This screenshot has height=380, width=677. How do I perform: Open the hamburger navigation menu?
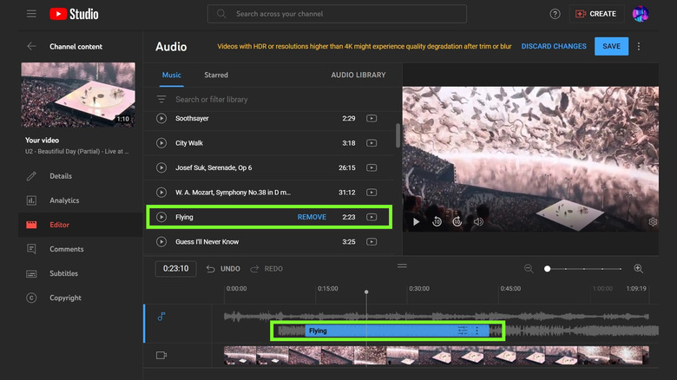31,14
